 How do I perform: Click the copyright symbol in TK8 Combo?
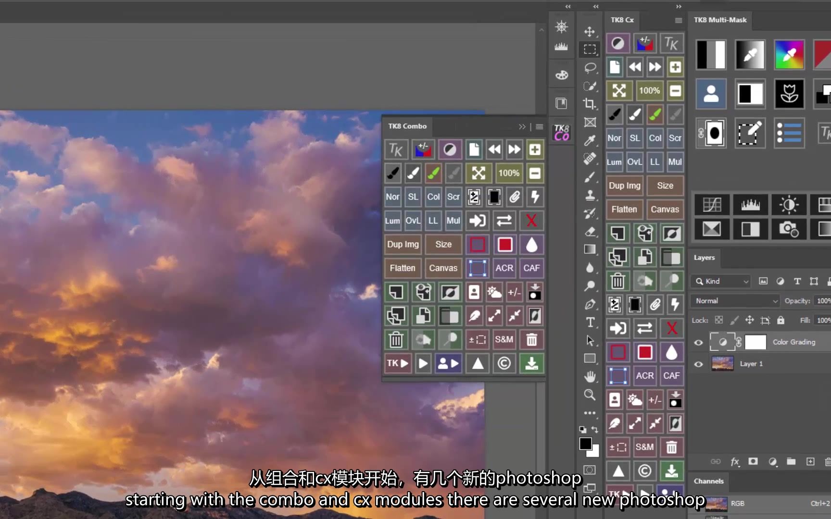pyautogui.click(x=504, y=363)
